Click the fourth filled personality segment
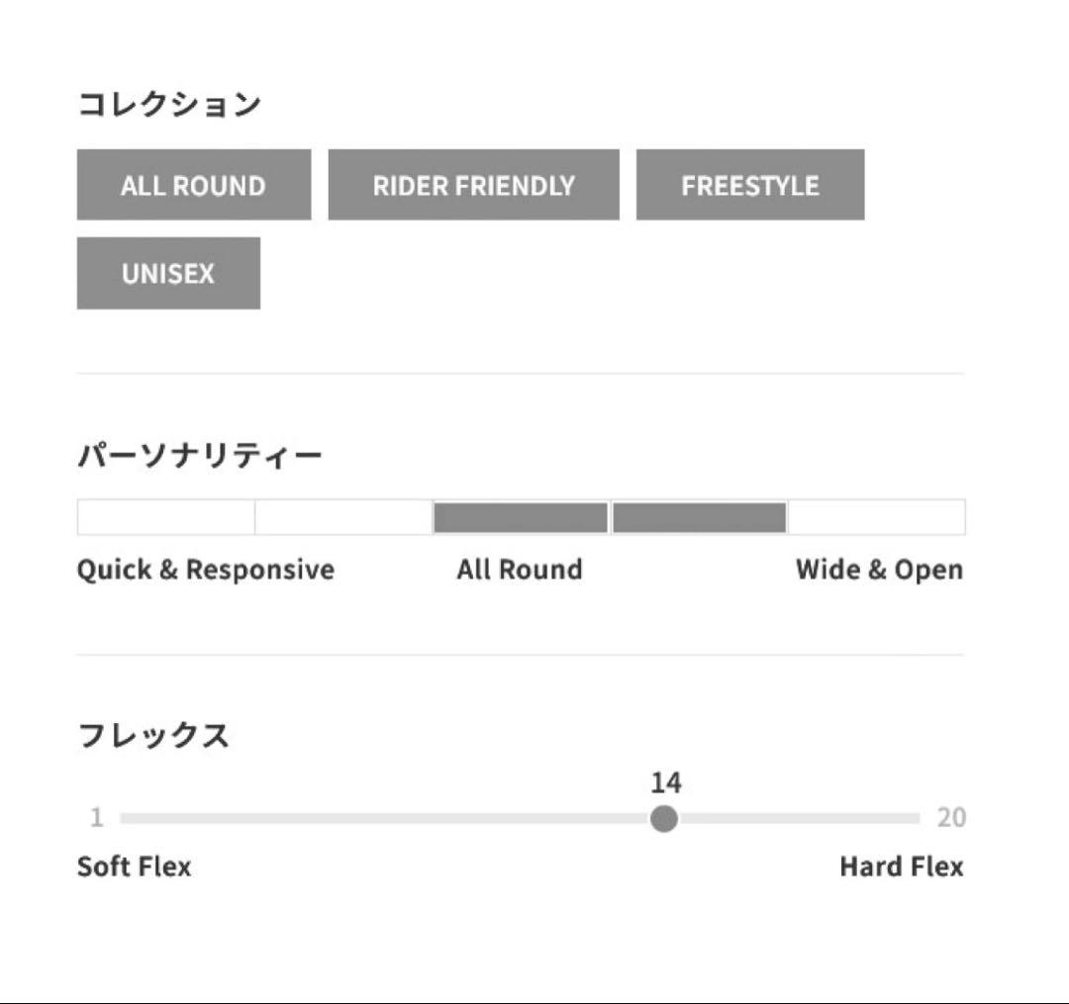The height and width of the screenshot is (1004, 1069). (x=699, y=517)
